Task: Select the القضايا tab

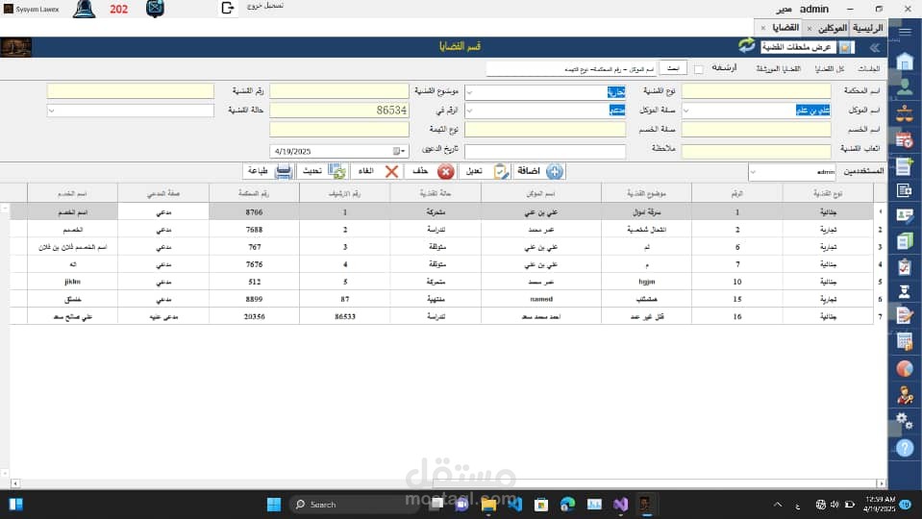Action: [785, 28]
